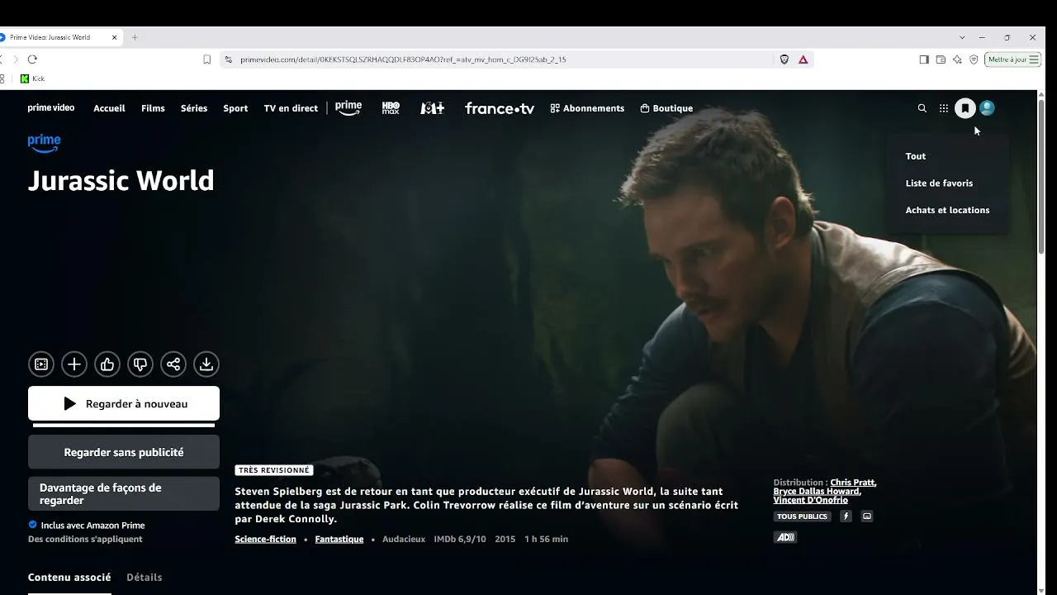Click the TRÈS REVISIONNÉ badge

coord(273,470)
